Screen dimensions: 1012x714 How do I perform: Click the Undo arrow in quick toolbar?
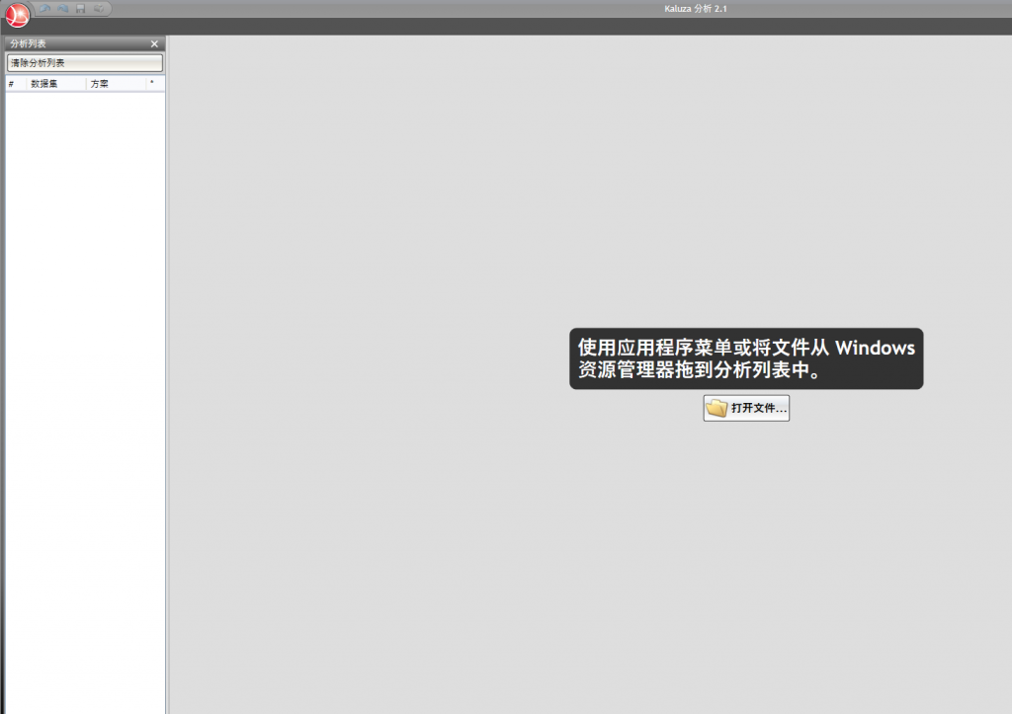[45, 8]
